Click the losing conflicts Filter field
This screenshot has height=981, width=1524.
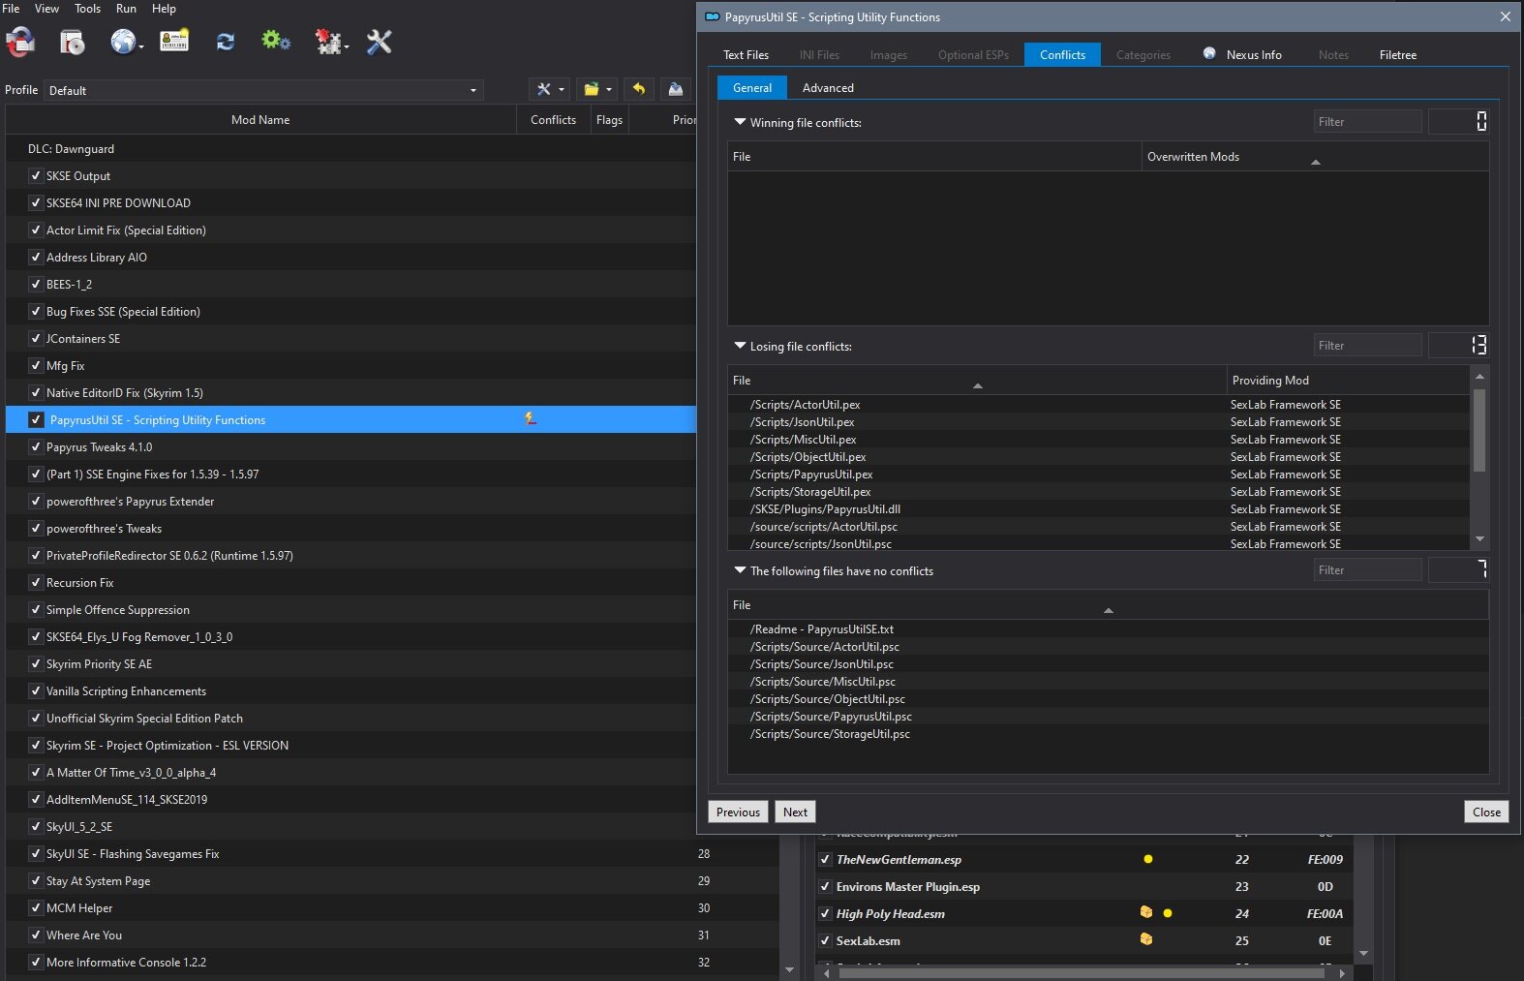coord(1367,346)
